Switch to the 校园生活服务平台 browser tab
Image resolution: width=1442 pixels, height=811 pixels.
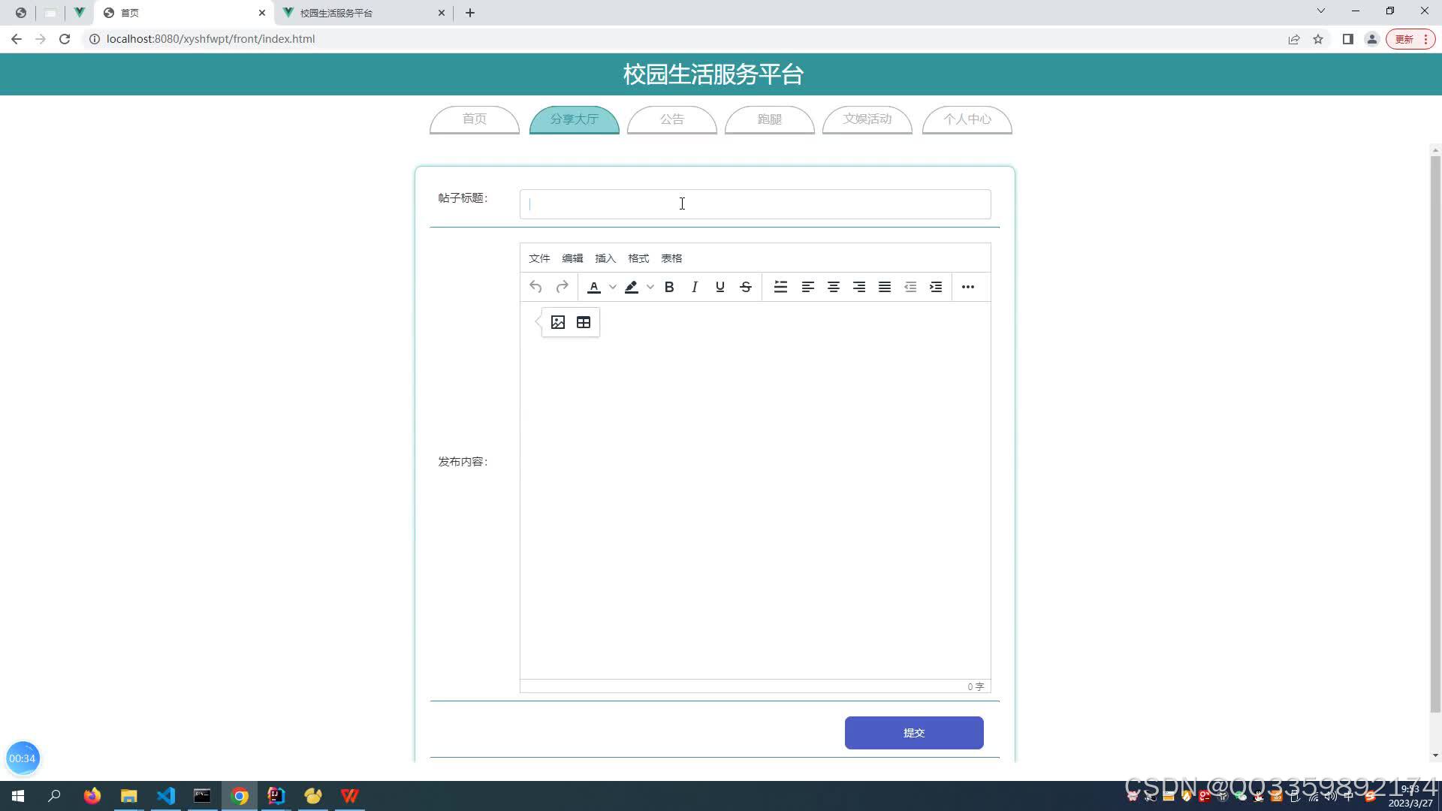[364, 13]
